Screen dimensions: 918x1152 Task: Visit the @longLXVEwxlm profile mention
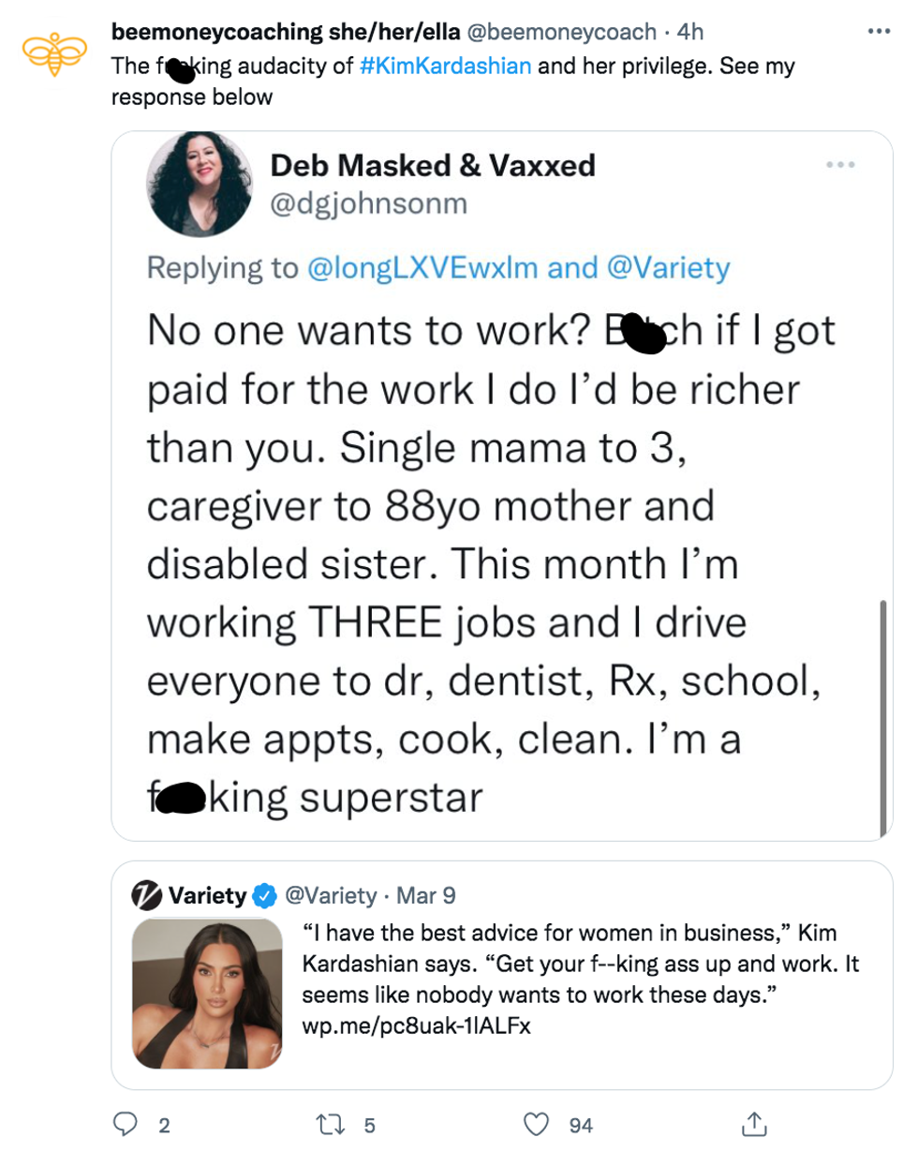tap(422, 268)
